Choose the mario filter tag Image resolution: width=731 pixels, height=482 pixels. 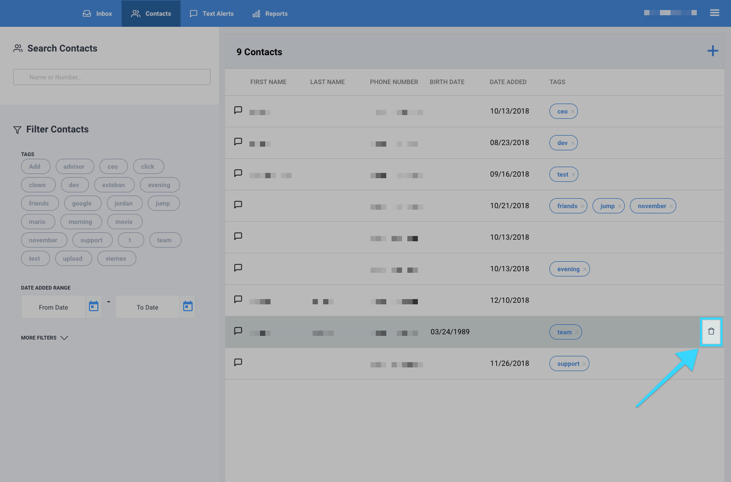(38, 222)
